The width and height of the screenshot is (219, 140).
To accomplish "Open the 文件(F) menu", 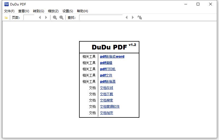I will click(9, 11).
